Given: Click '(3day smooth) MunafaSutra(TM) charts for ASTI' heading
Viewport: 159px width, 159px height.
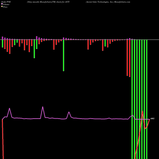Looking at the screenshot, I should [48, 2].
